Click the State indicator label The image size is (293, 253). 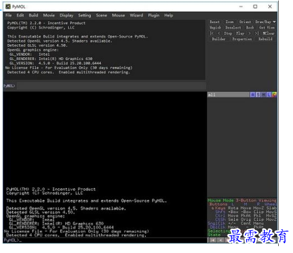pyautogui.click(x=214, y=235)
